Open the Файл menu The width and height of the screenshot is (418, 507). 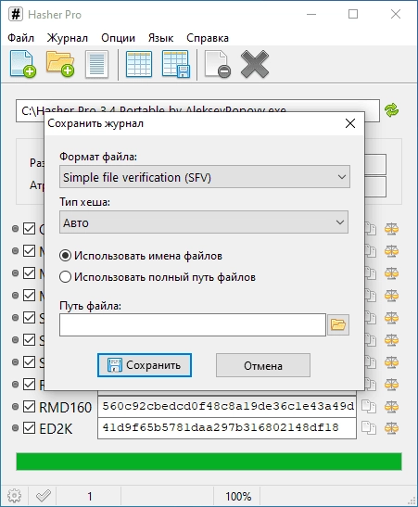[20, 38]
